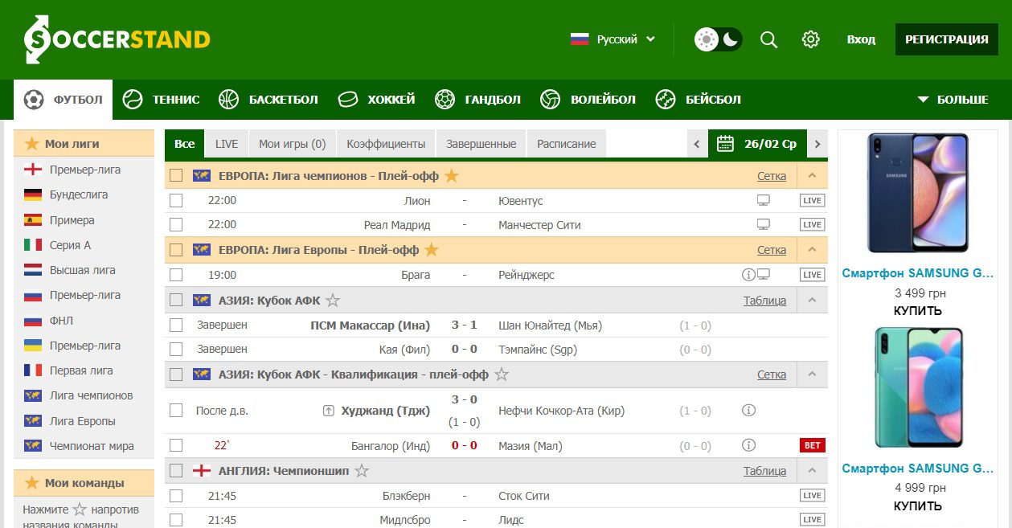Screen dimensions: 1012x528
Task: Open ФНЛ league in sidebar
Action: point(61,321)
